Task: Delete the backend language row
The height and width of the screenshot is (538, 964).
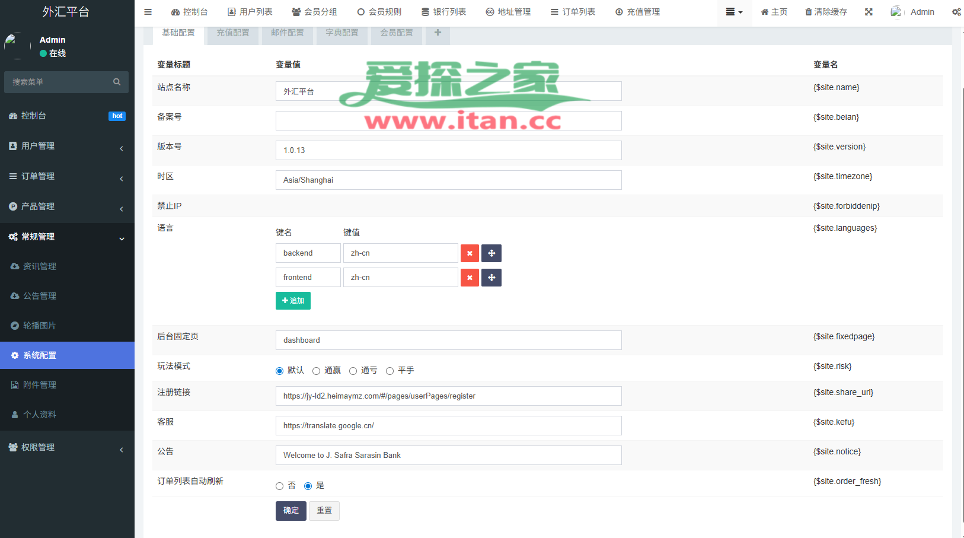Action: [470, 253]
